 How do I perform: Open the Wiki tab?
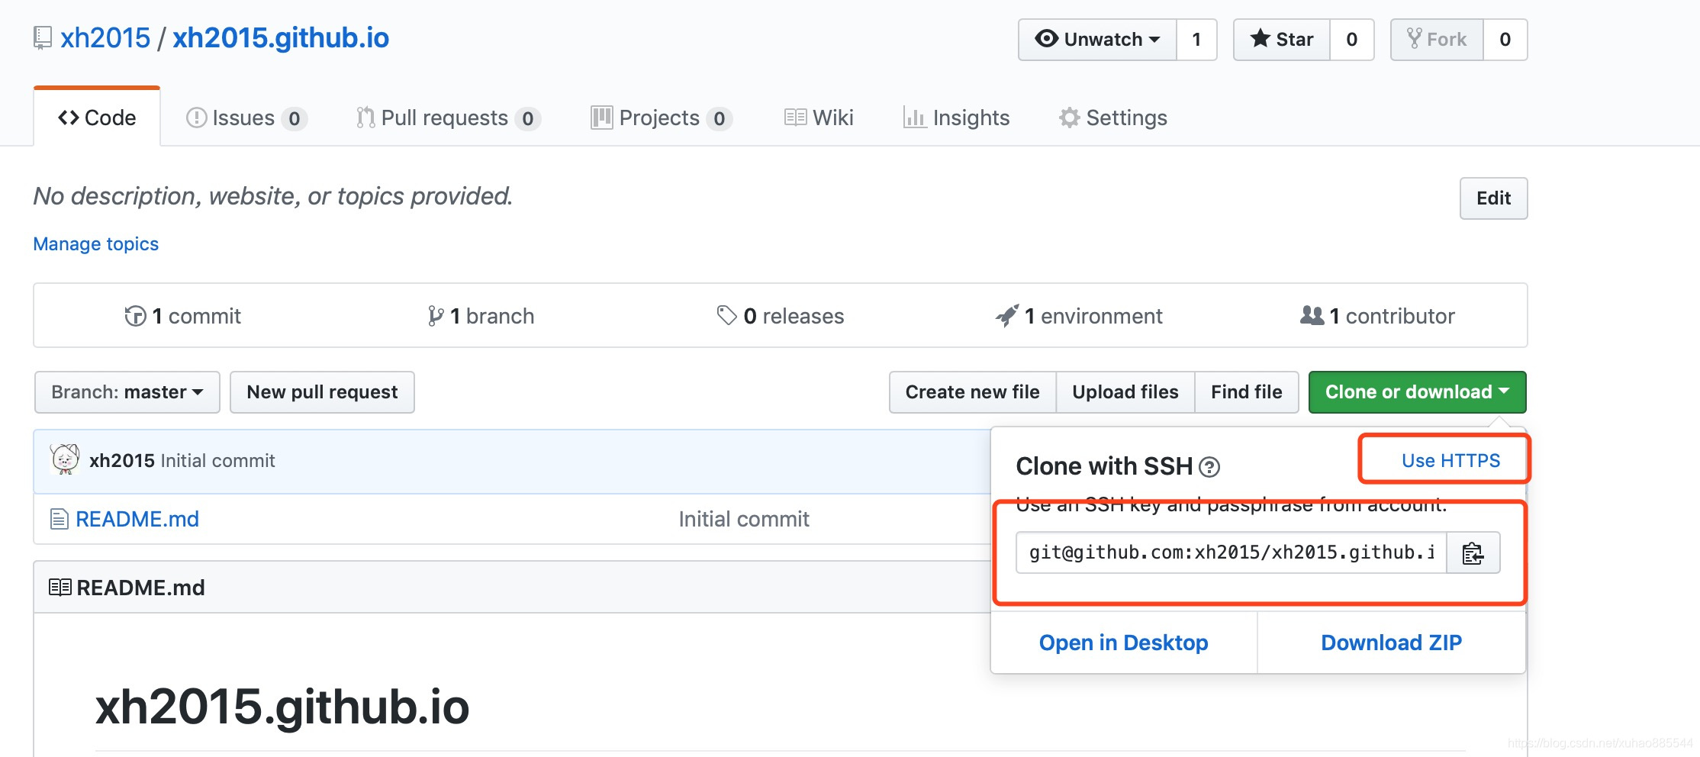point(819,118)
